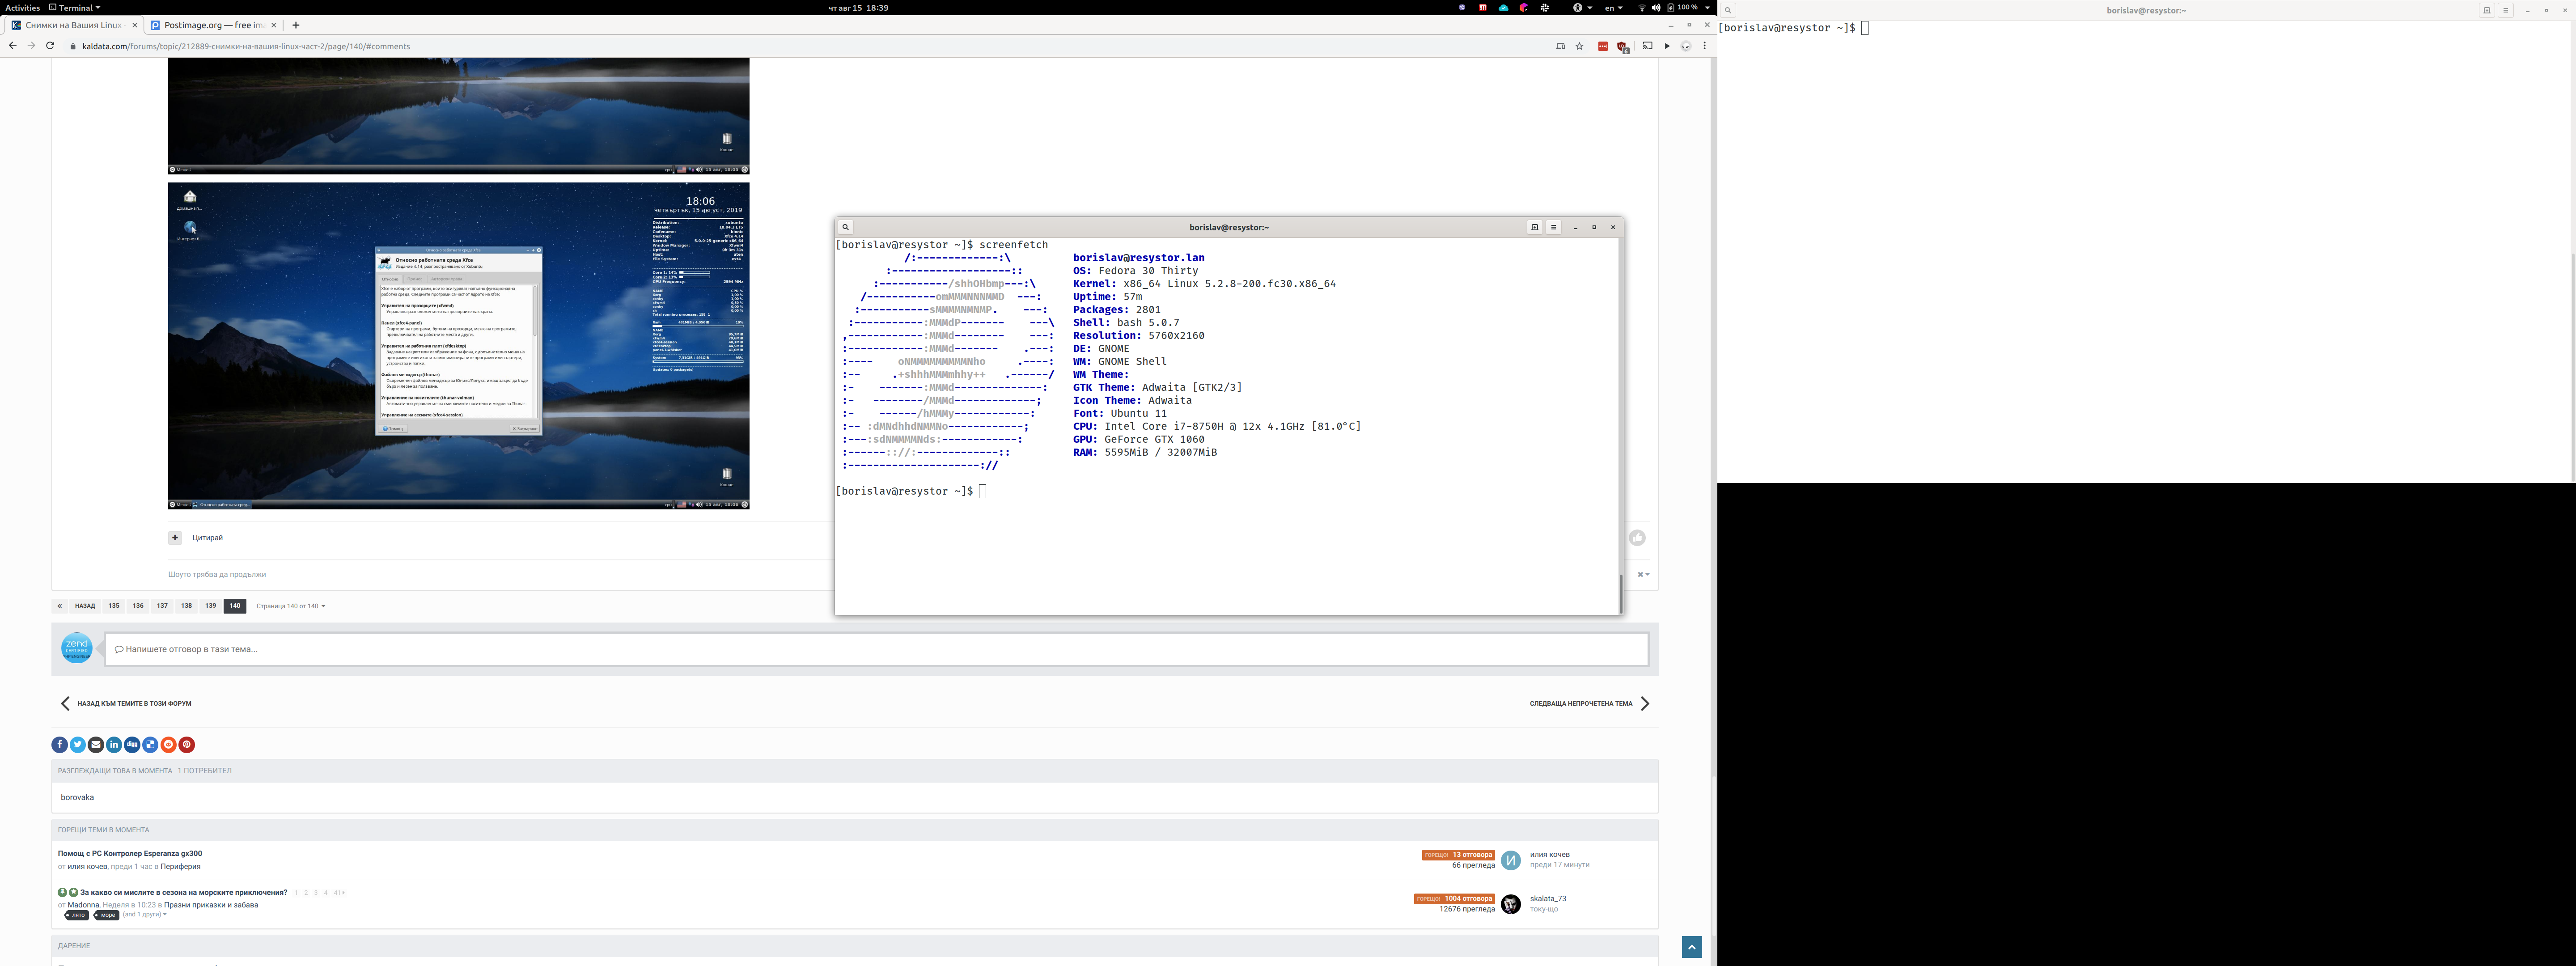Click the browser address bar URL

click(246, 46)
